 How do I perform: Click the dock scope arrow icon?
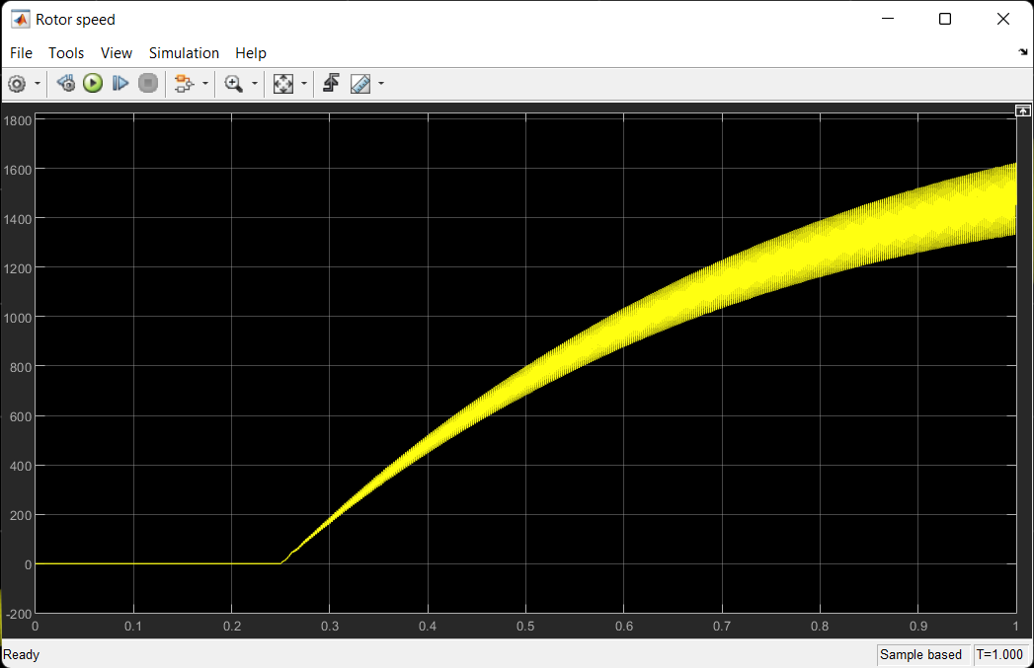click(x=1023, y=52)
